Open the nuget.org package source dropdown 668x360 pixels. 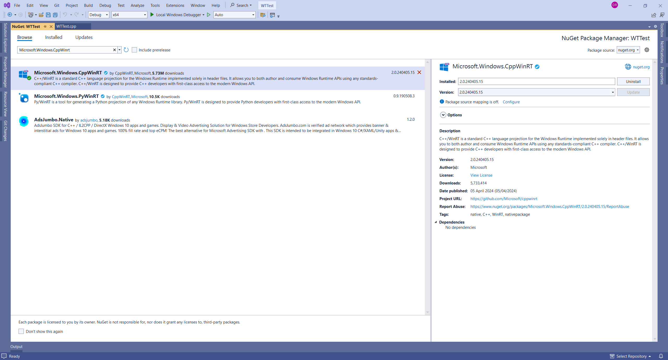(628, 50)
